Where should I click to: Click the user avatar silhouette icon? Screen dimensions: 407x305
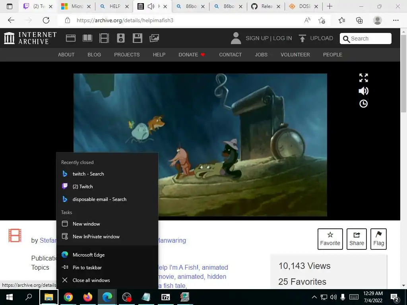[236, 38]
